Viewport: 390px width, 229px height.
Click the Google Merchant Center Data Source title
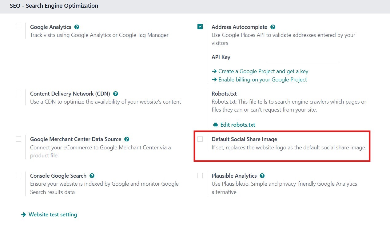pos(76,139)
